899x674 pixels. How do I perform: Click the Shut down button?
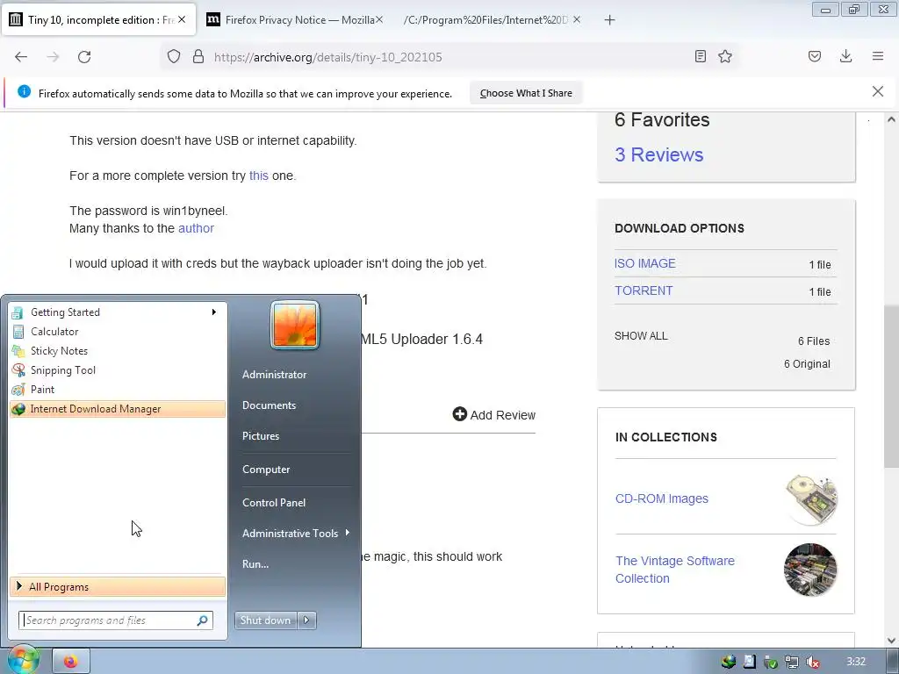[266, 620]
